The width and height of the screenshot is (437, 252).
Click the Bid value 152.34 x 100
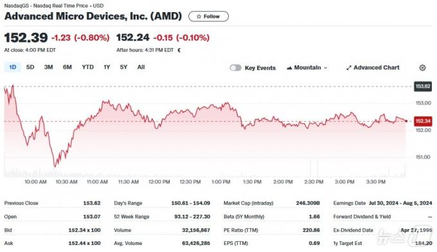84,230
